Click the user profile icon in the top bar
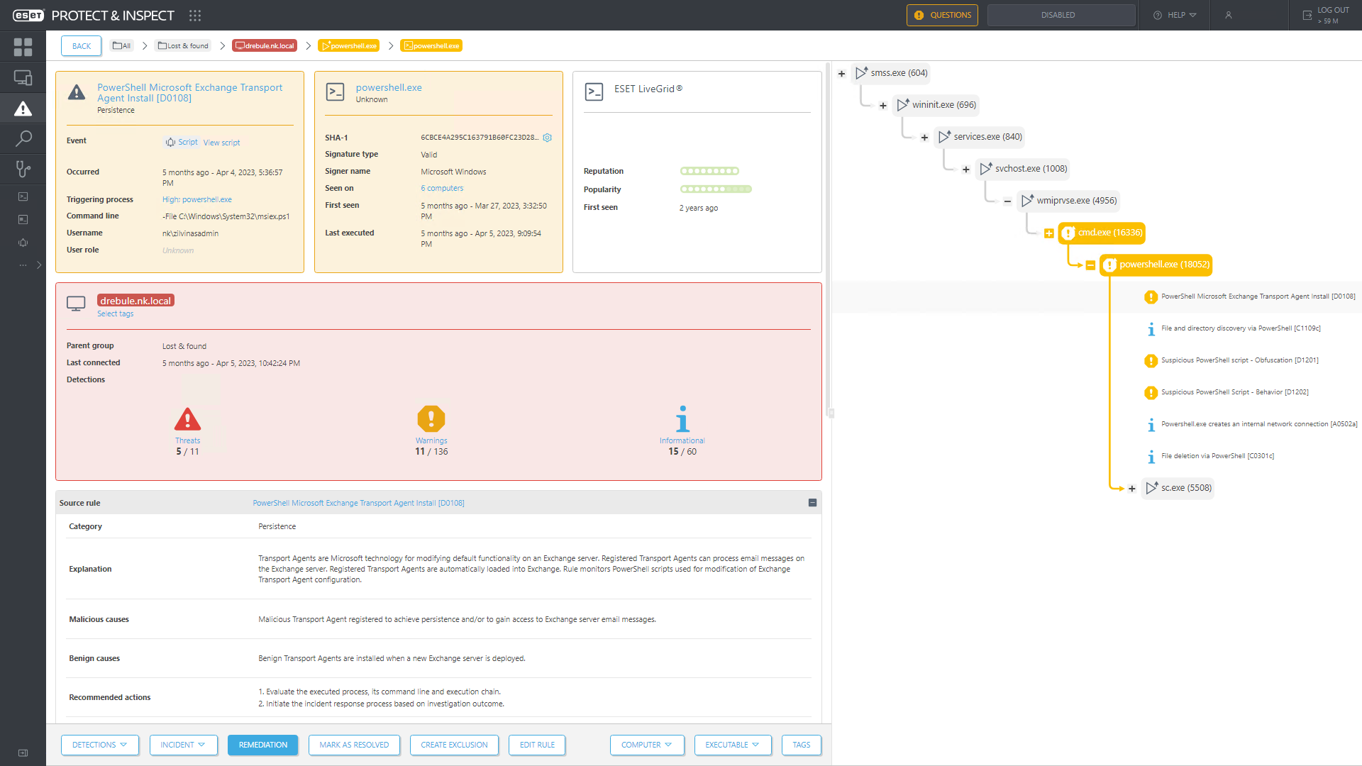Image resolution: width=1362 pixels, height=766 pixels. [x=1228, y=15]
